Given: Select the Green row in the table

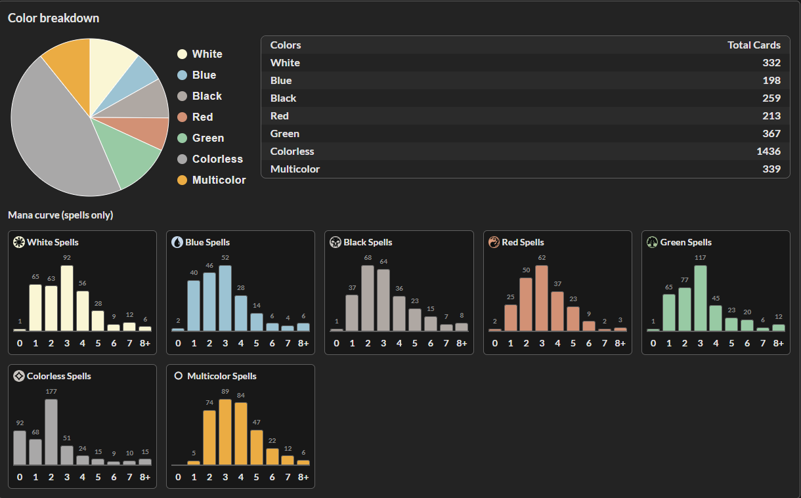Looking at the screenshot, I should click(525, 134).
